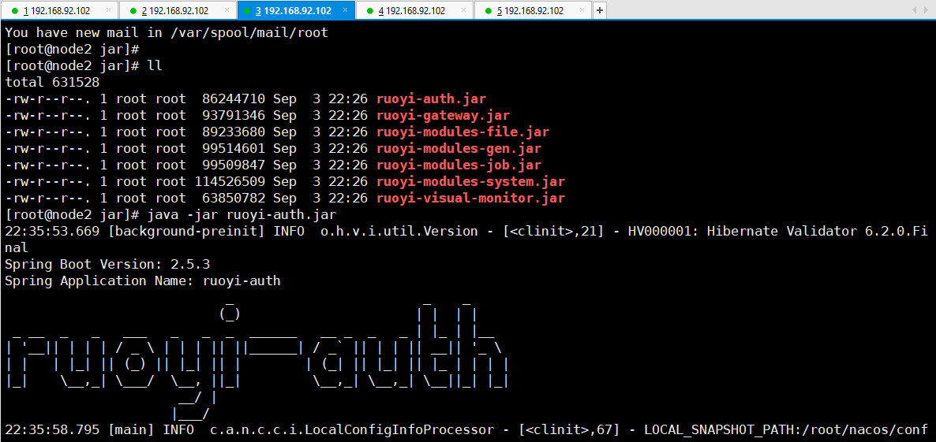Click file name ruoyi-visual-monitor.jar

click(470, 198)
